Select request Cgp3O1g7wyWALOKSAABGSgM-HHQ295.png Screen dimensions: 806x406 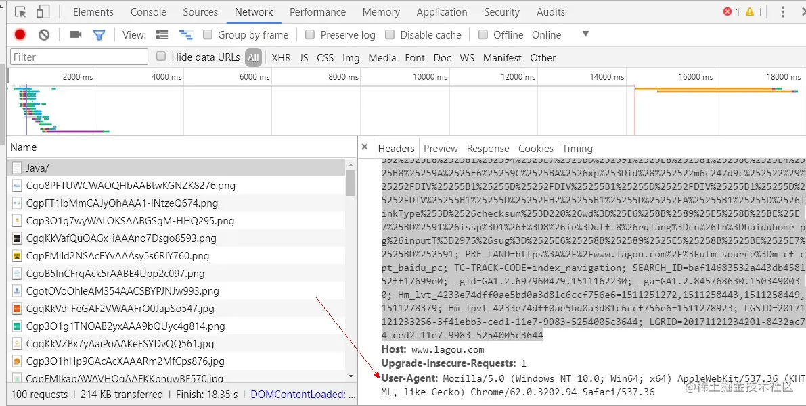pos(177,221)
